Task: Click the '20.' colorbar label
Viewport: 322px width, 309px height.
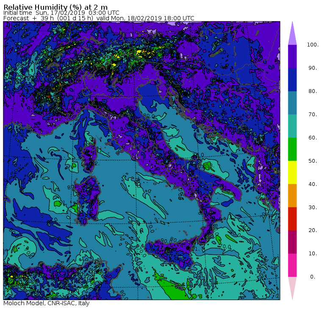Action: point(313,230)
